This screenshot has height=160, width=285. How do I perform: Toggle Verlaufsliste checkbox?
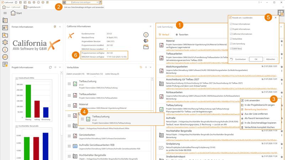231,39
